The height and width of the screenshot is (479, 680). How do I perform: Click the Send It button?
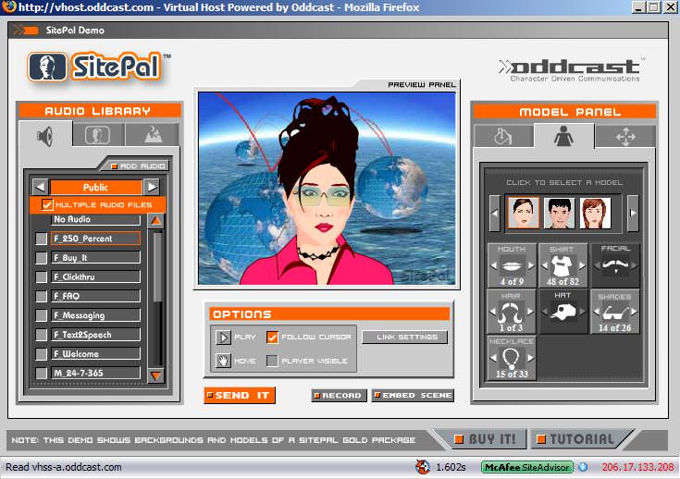click(240, 396)
